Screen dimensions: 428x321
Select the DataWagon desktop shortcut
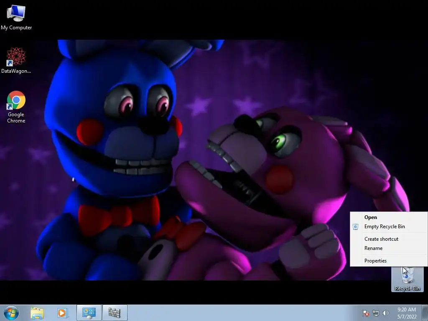16,60
